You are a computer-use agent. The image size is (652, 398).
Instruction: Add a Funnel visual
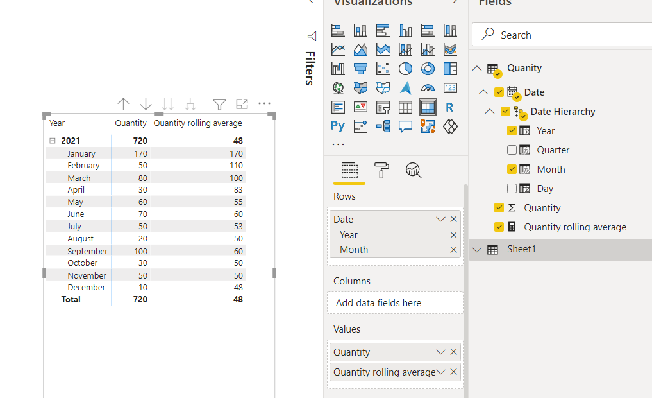[x=360, y=69]
